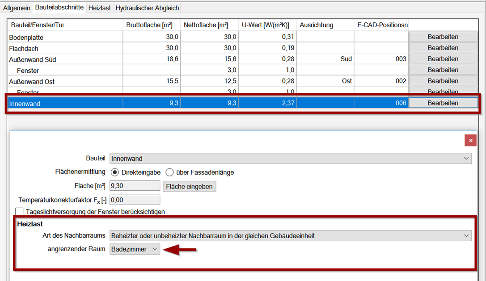Select the über Fassadenlänge radio option
Screen dimensions: 486x281
[x=169, y=172]
